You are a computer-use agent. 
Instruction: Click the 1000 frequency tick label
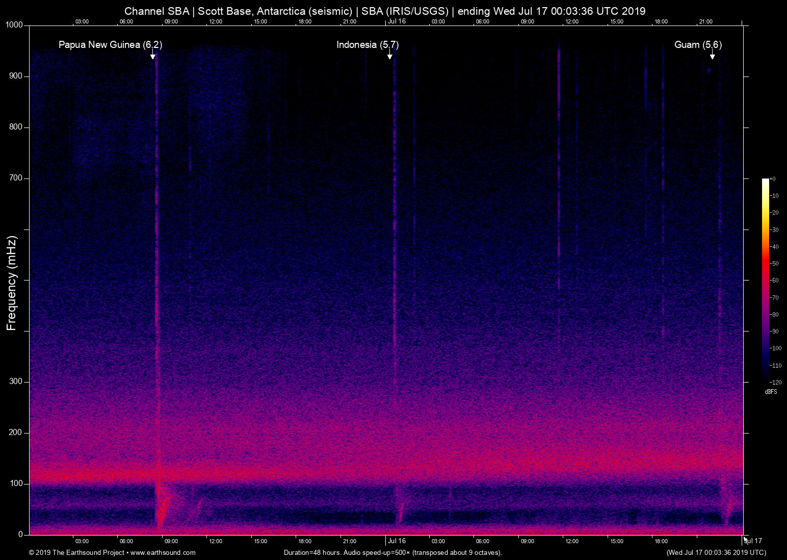coord(15,24)
